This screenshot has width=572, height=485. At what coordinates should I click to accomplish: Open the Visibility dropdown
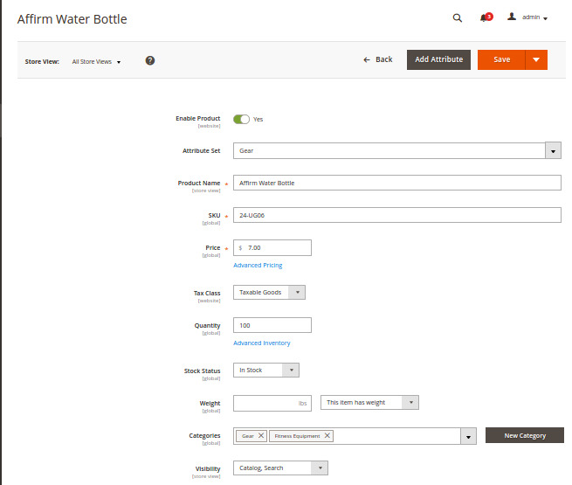tap(320, 468)
